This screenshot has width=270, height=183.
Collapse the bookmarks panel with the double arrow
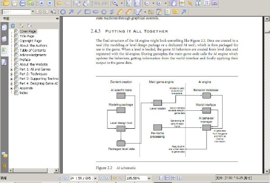(57, 18)
